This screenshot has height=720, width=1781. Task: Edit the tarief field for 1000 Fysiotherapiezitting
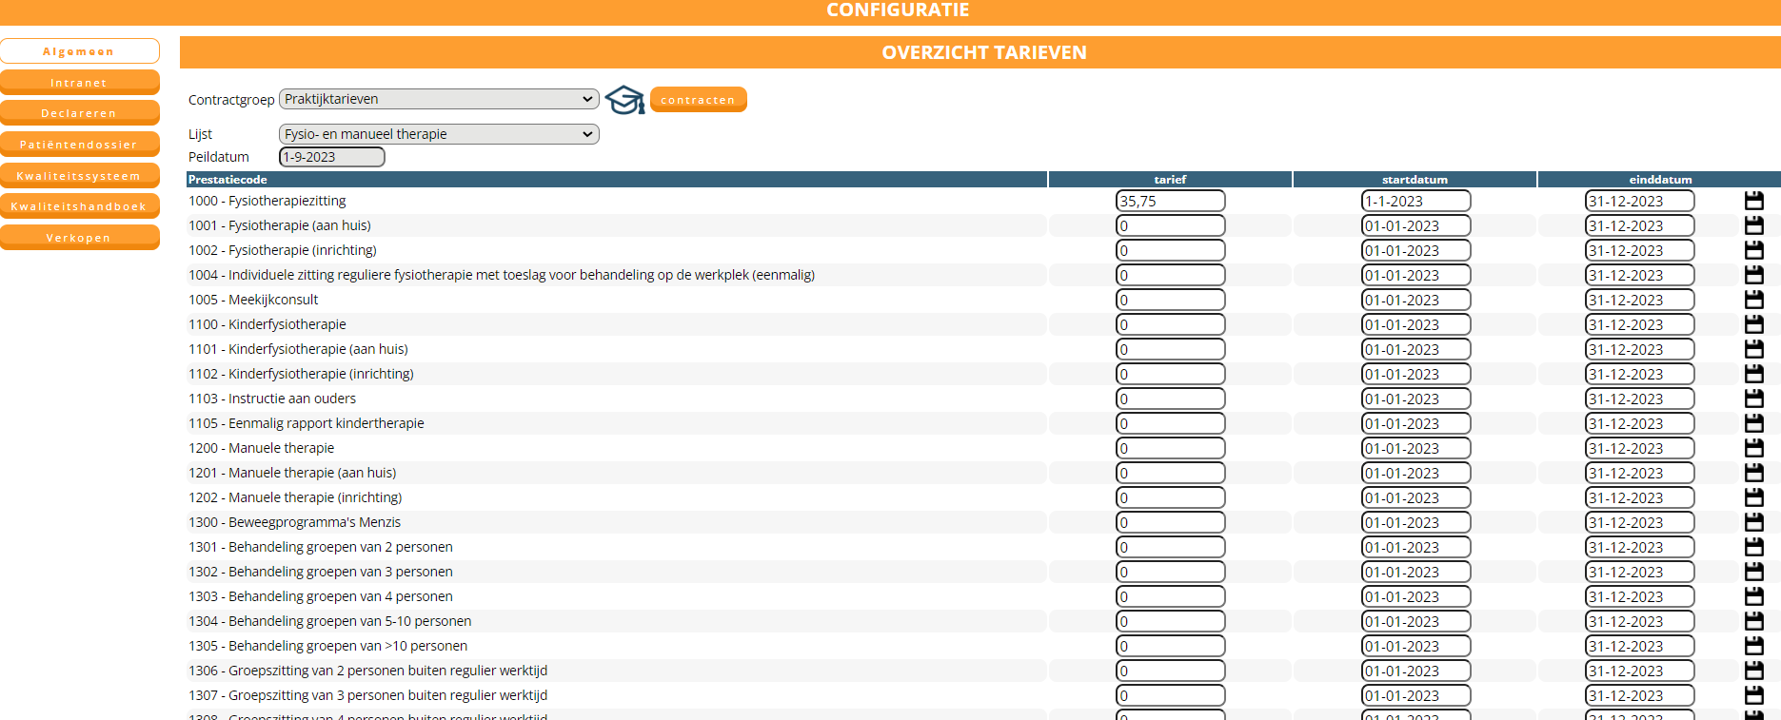(x=1170, y=201)
